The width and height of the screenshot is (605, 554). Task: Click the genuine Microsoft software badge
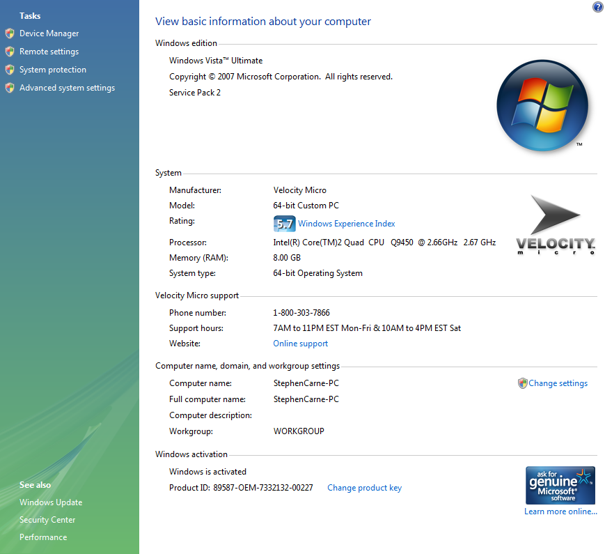[560, 485]
